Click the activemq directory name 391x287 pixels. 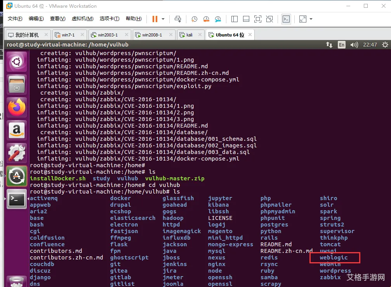pos(44,198)
